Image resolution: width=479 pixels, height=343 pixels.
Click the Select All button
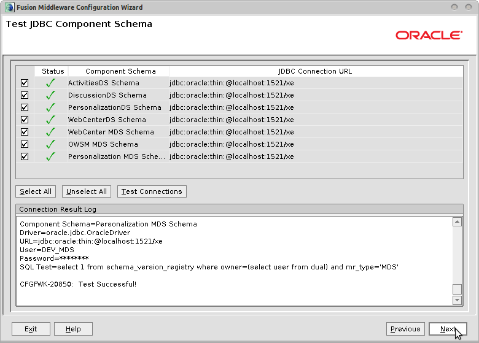coord(36,191)
